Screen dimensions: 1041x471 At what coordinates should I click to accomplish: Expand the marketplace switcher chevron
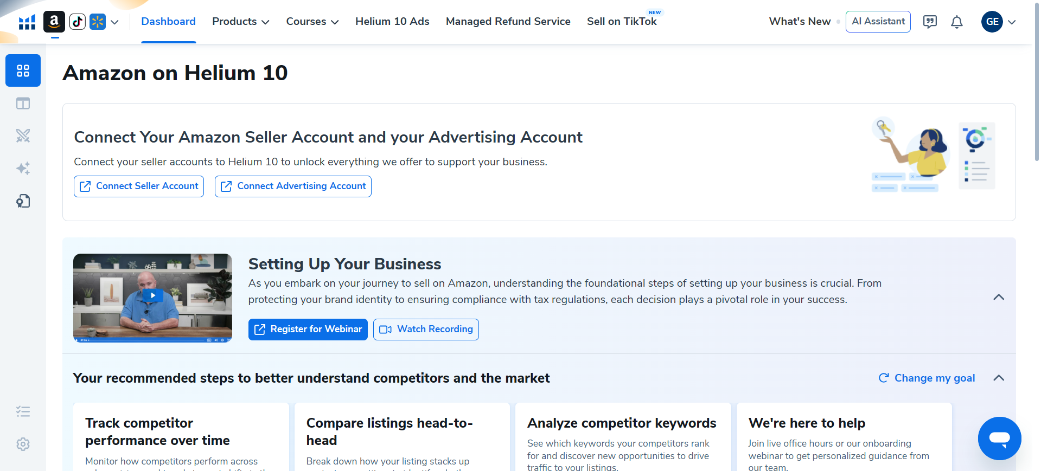pos(114,22)
